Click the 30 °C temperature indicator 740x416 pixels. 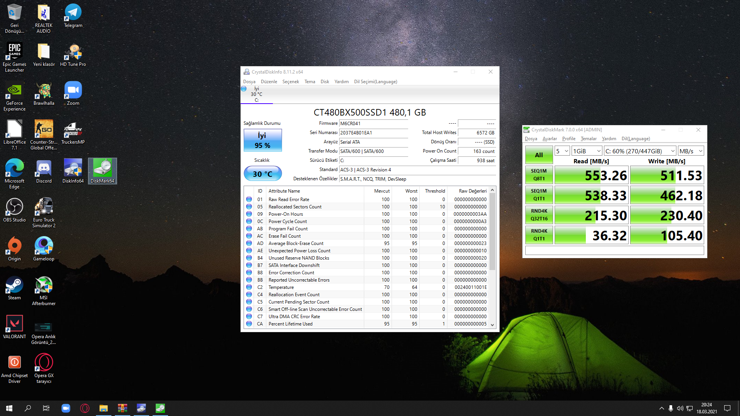262,174
